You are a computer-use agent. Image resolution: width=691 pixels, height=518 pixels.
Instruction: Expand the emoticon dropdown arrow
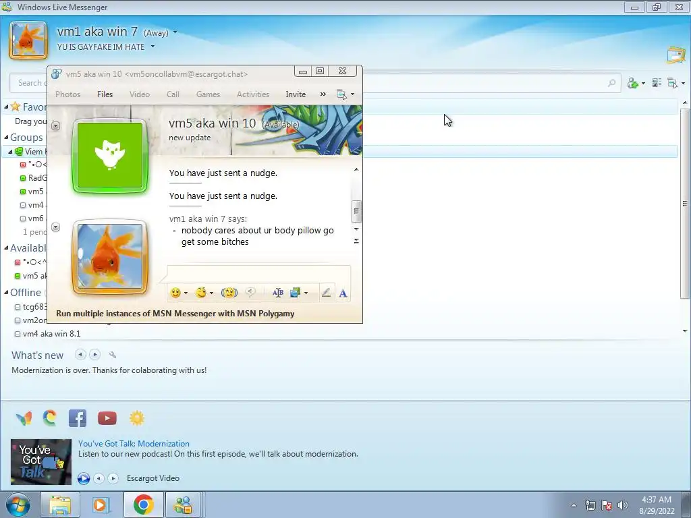pyautogui.click(x=186, y=293)
